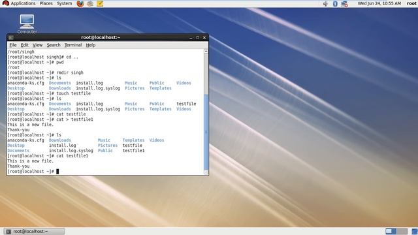Maximize the terminal window
The image size is (418, 235).
tap(197, 38)
